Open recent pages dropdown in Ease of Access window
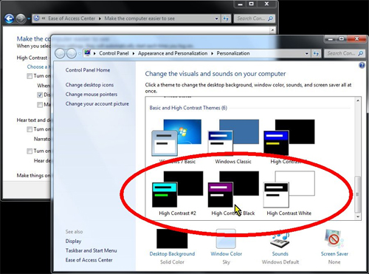Image resolution: width=369 pixels, height=274 pixels. tap(29, 18)
